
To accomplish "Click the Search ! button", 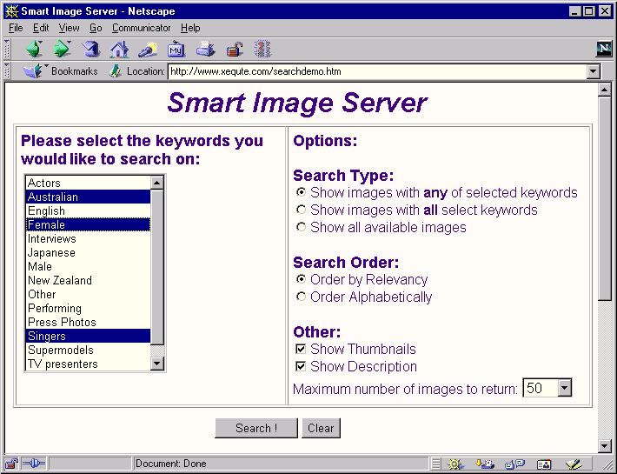I will [256, 428].
